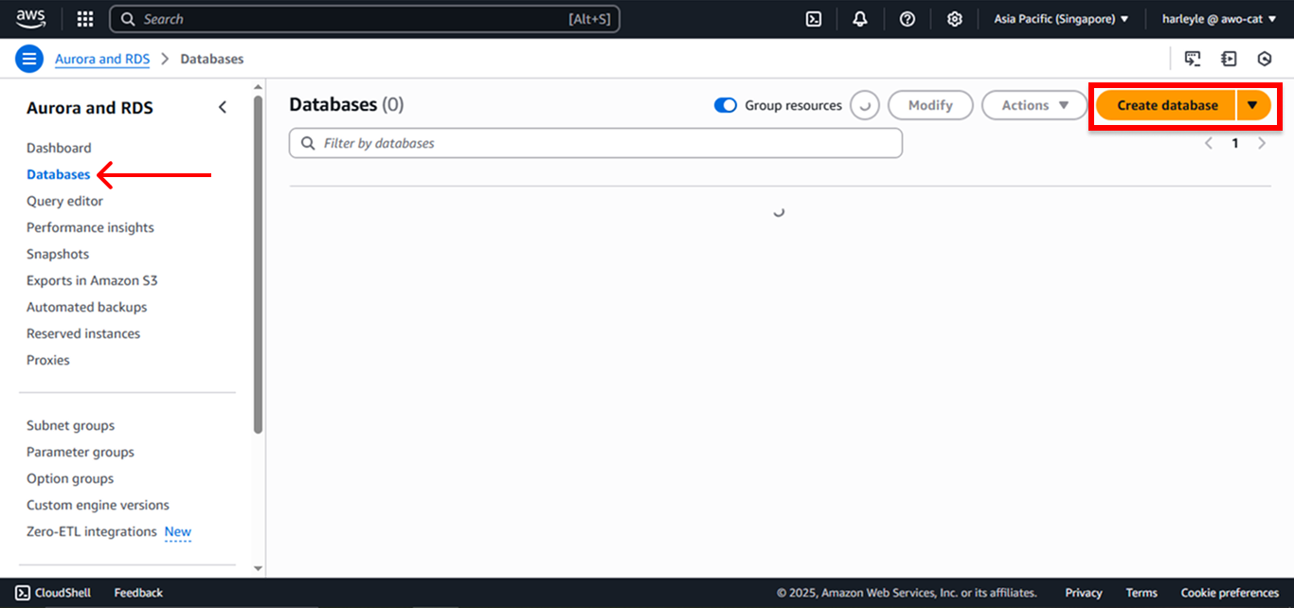This screenshot has width=1294, height=608.
Task: Toggle the blue hamburger navigation menu
Action: pyautogui.click(x=29, y=59)
